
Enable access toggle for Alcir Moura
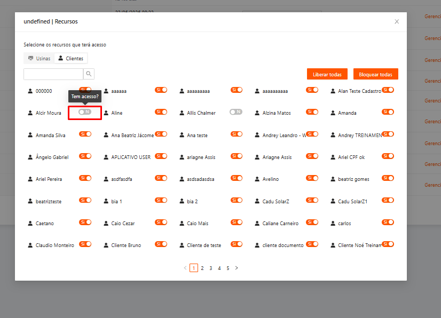point(85,112)
